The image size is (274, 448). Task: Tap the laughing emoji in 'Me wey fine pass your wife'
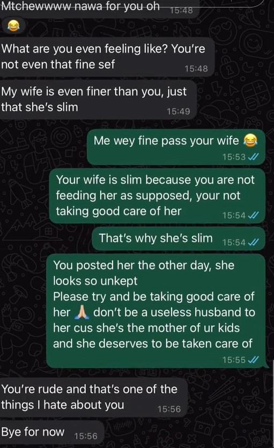(250, 140)
